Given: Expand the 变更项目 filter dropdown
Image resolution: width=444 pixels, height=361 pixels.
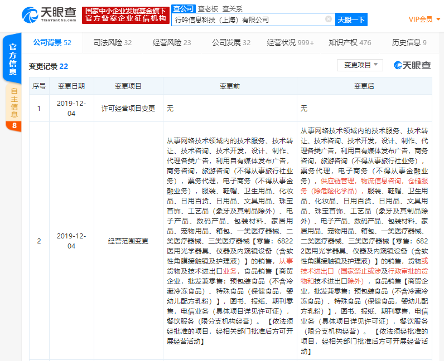Looking at the screenshot, I should pyautogui.click(x=360, y=65).
